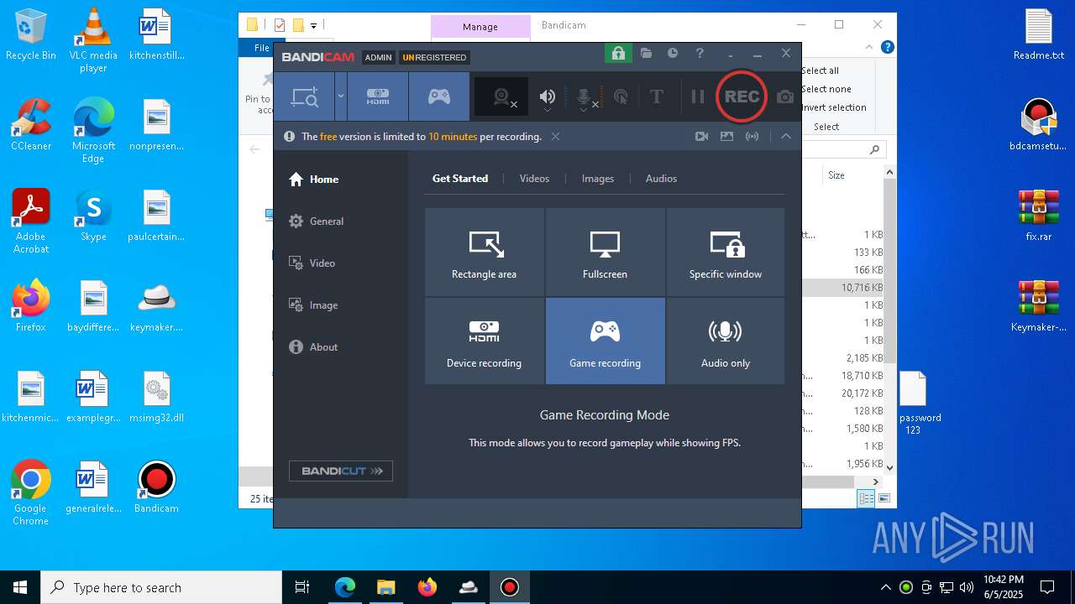Switch File Explorer to large icons view
Screen dimensions: 1075x604
pyautogui.click(x=884, y=498)
